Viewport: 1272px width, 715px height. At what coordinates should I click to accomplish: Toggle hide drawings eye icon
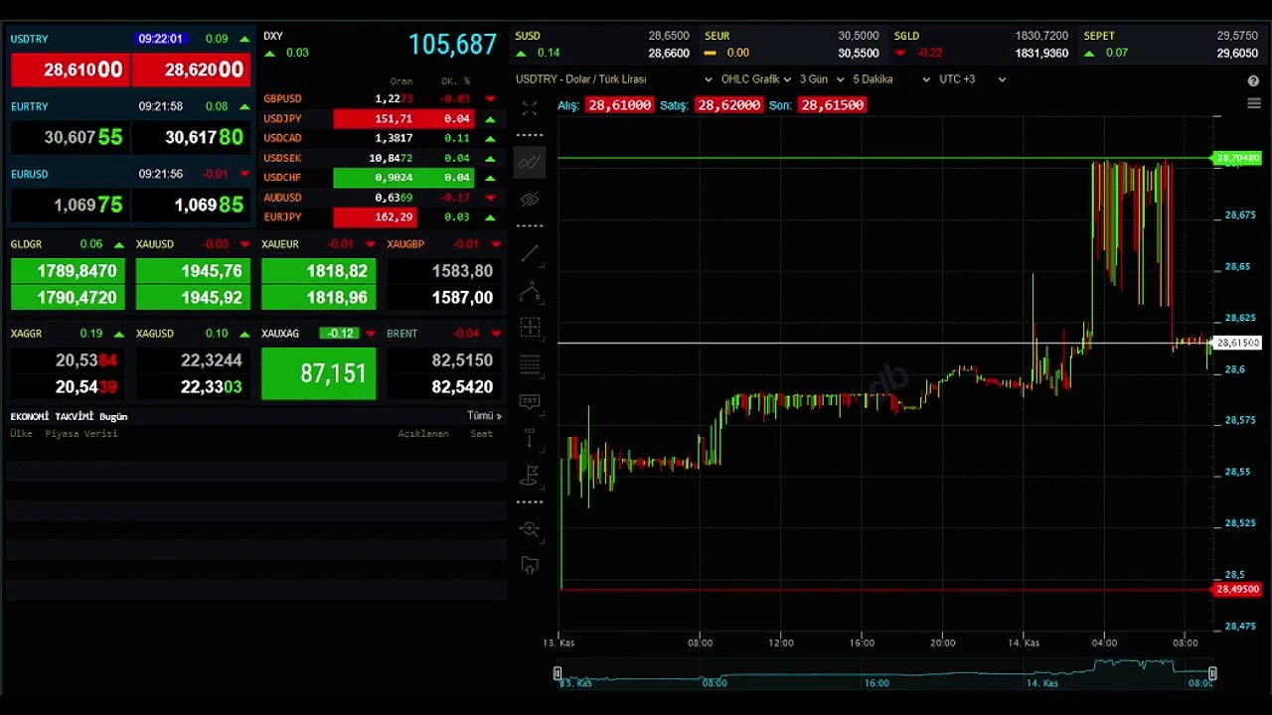pyautogui.click(x=530, y=200)
